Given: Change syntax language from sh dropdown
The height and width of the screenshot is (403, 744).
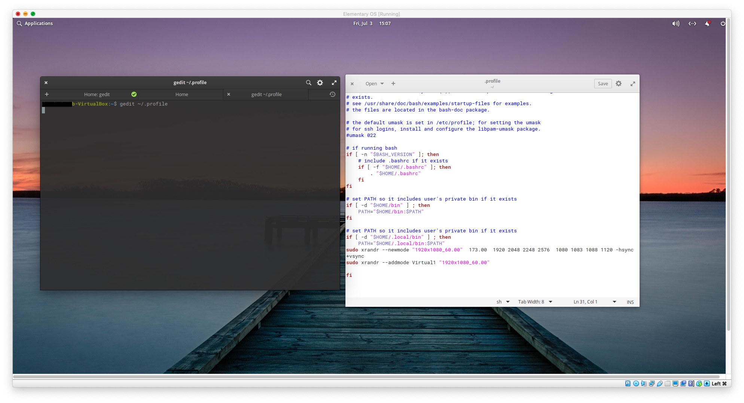Looking at the screenshot, I should pyautogui.click(x=503, y=302).
